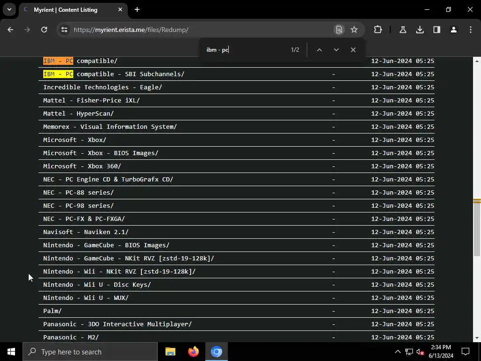Screen dimensions: 481x361
Task: Open the profile avatar icon
Action: 454,30
